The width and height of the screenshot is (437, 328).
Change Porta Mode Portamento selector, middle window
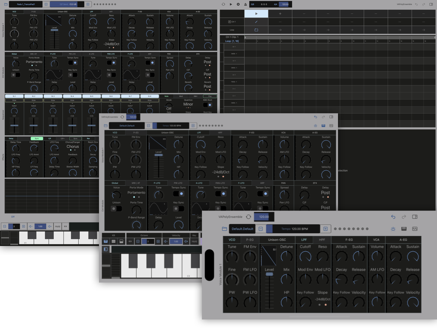136,193
